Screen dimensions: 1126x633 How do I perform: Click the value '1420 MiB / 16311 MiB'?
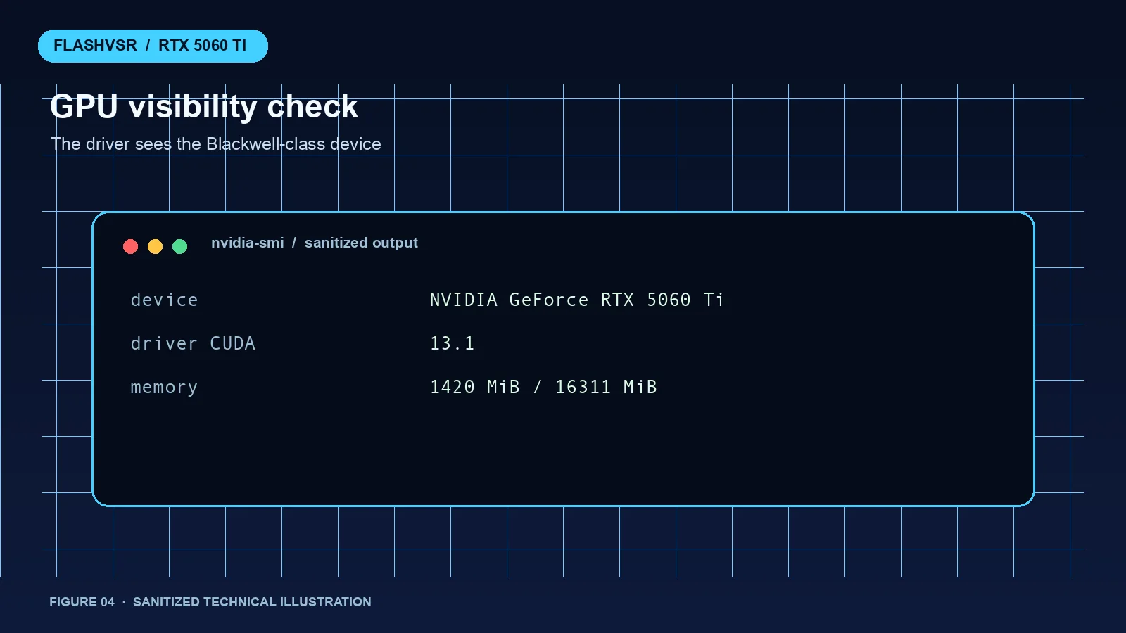click(x=543, y=387)
